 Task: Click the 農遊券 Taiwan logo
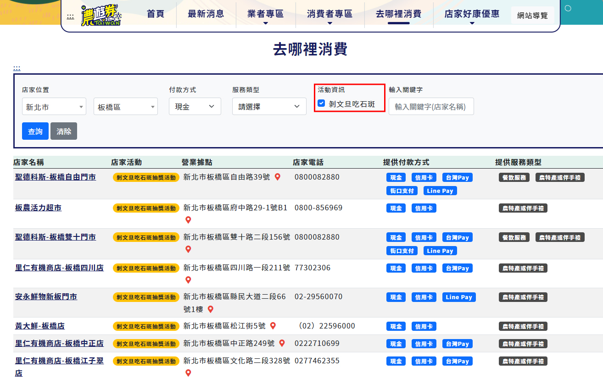[101, 15]
